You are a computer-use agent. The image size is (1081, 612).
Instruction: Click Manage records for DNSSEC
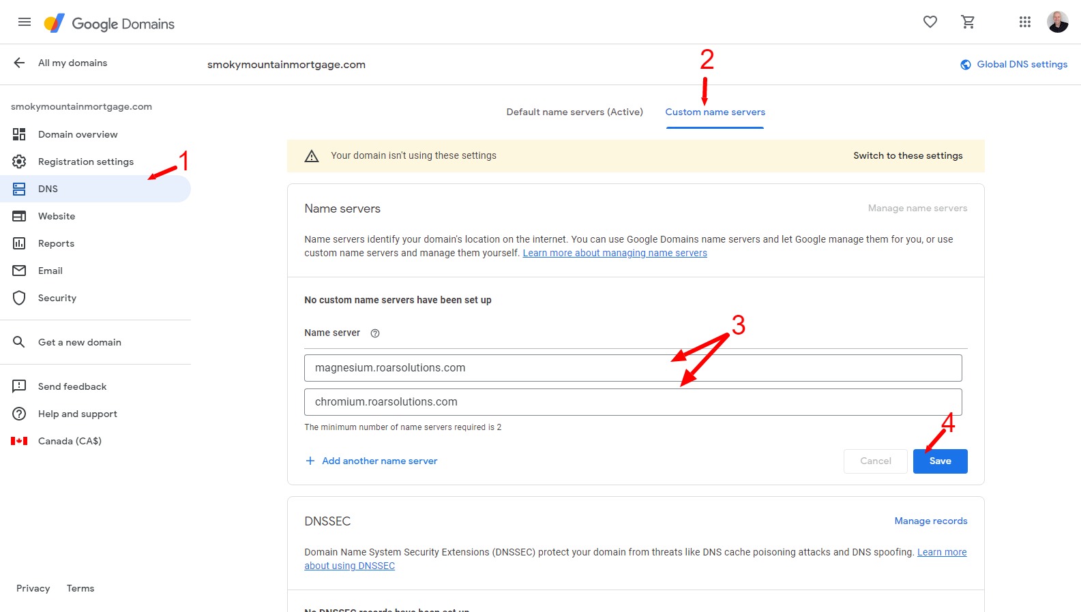pyautogui.click(x=930, y=521)
